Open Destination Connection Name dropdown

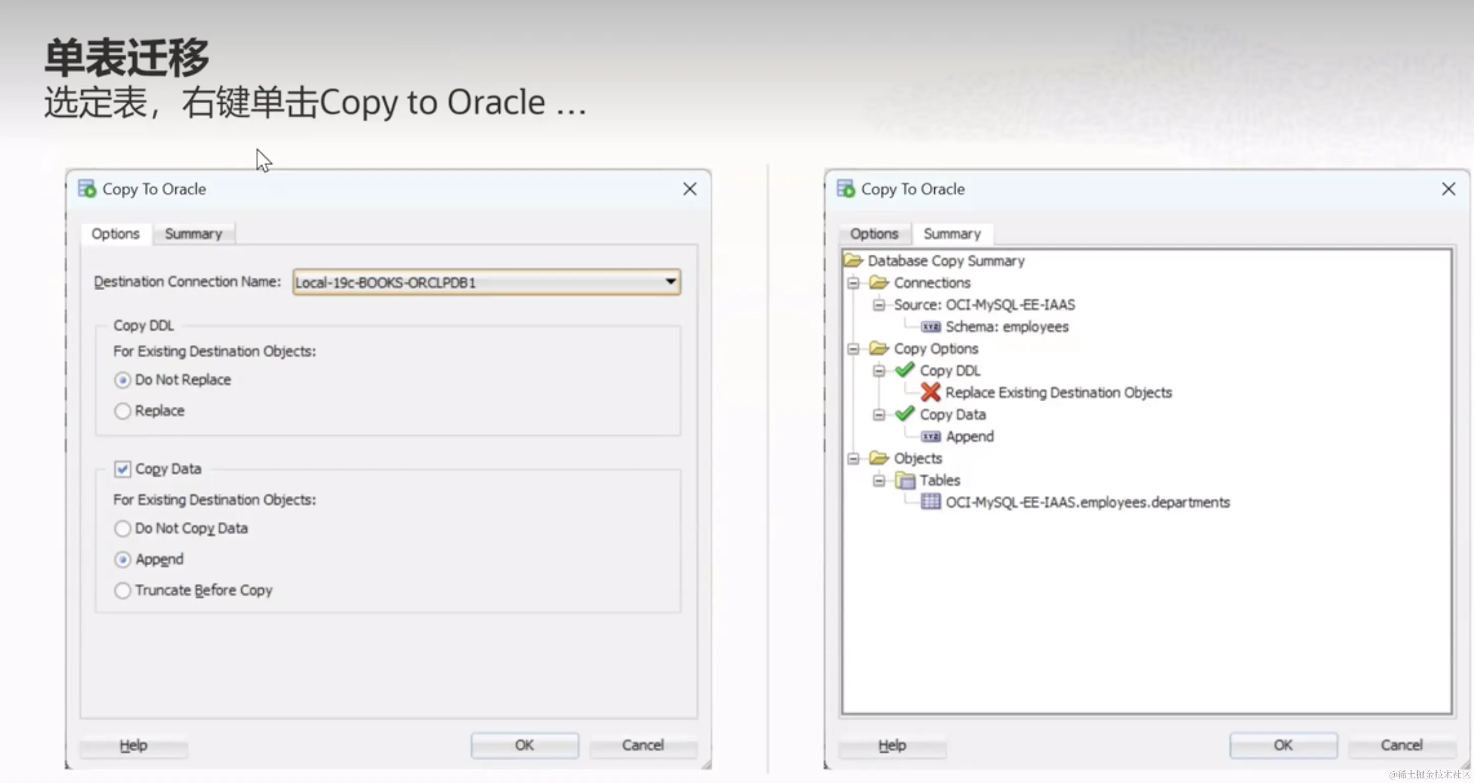click(x=670, y=282)
